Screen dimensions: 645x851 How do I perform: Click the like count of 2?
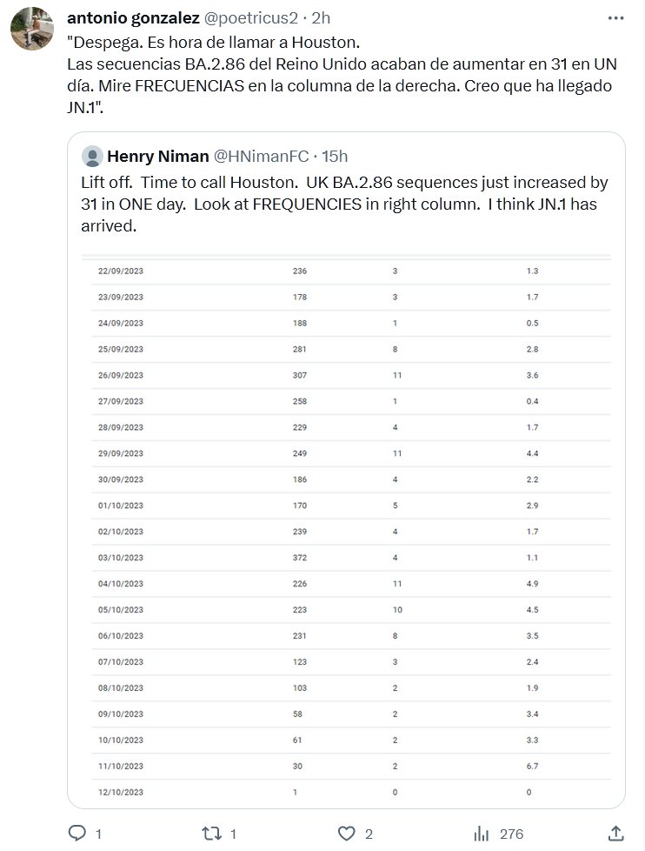(x=369, y=833)
